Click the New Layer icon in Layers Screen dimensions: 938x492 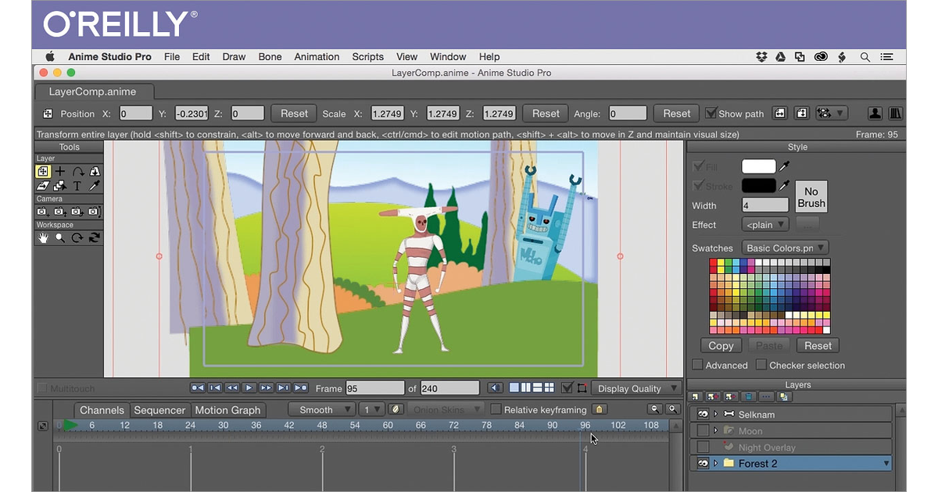click(696, 397)
